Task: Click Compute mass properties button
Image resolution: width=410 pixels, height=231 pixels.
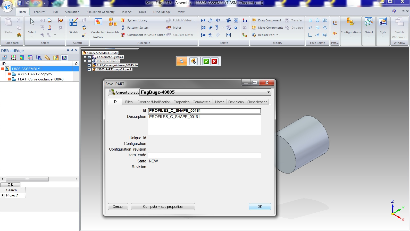Action: (x=163, y=207)
